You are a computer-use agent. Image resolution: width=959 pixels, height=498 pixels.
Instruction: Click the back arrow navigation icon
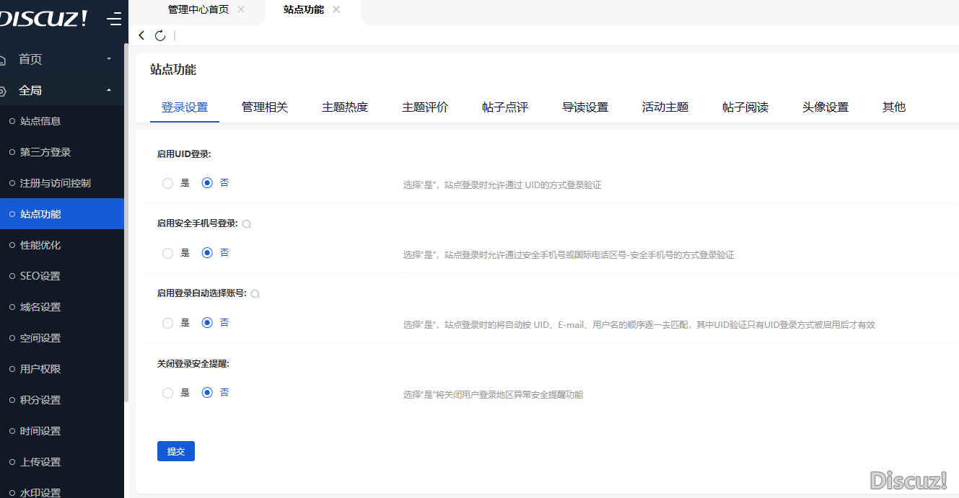(x=141, y=35)
